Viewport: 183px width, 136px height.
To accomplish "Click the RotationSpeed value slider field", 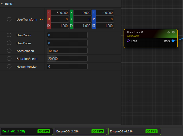I will click(67, 58).
